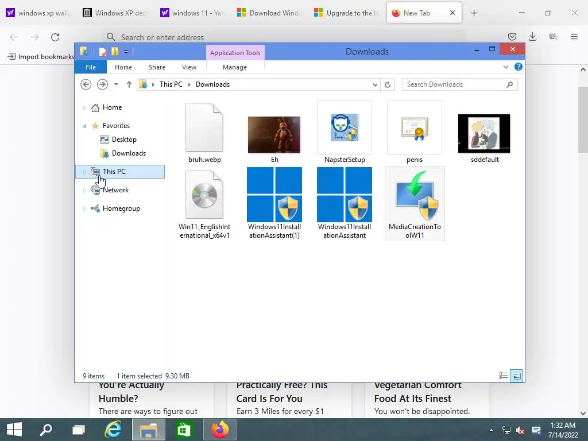
Task: Open Explorer Help icon
Action: point(519,67)
